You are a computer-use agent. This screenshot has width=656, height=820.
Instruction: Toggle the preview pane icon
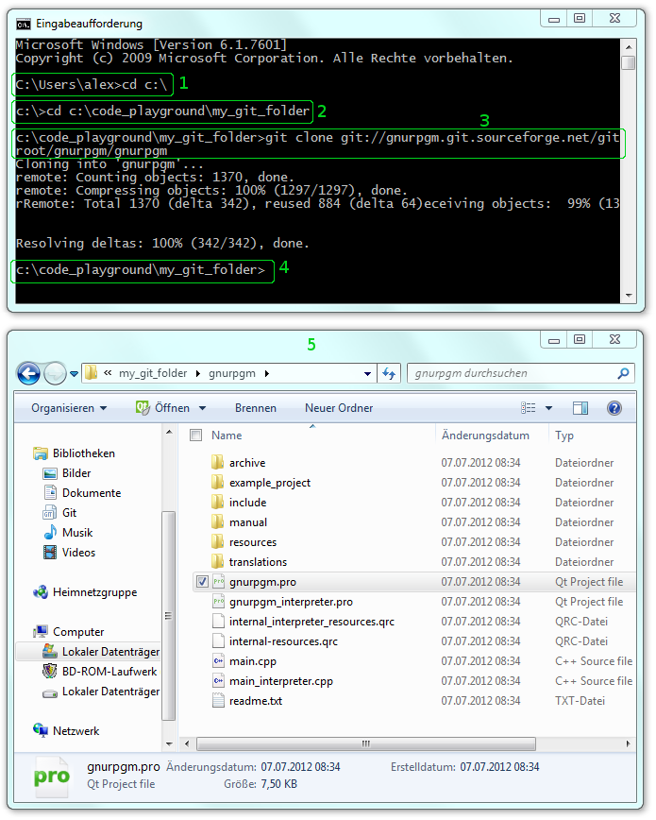click(580, 408)
